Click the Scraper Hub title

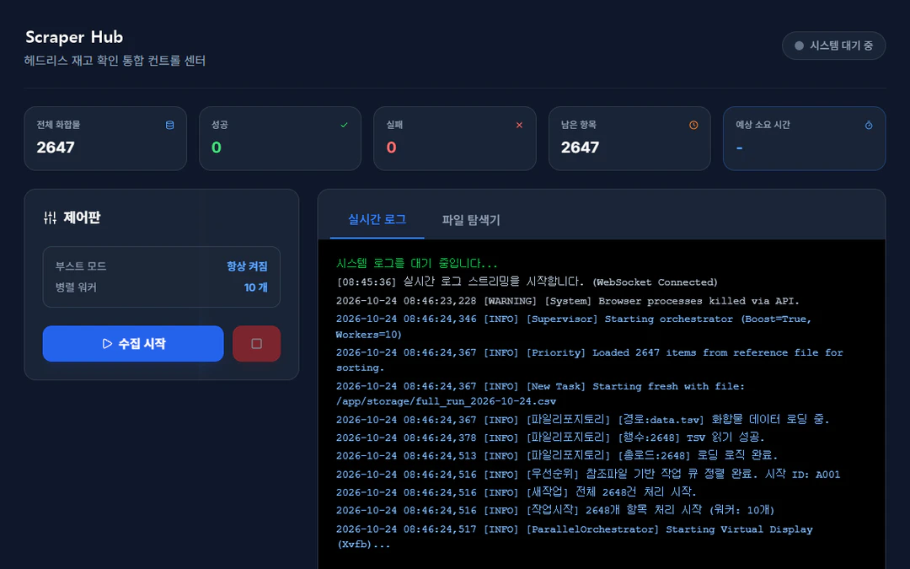(x=74, y=37)
